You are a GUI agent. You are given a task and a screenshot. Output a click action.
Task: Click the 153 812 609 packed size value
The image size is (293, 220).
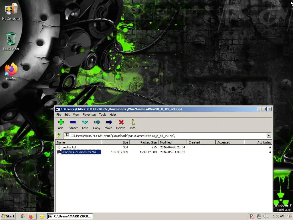pos(148,152)
